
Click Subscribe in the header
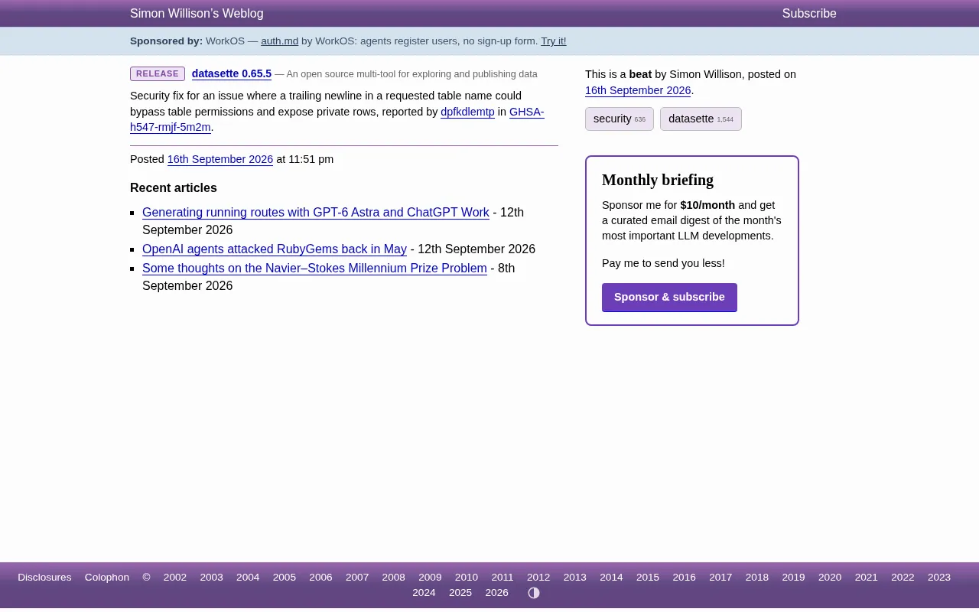click(809, 13)
